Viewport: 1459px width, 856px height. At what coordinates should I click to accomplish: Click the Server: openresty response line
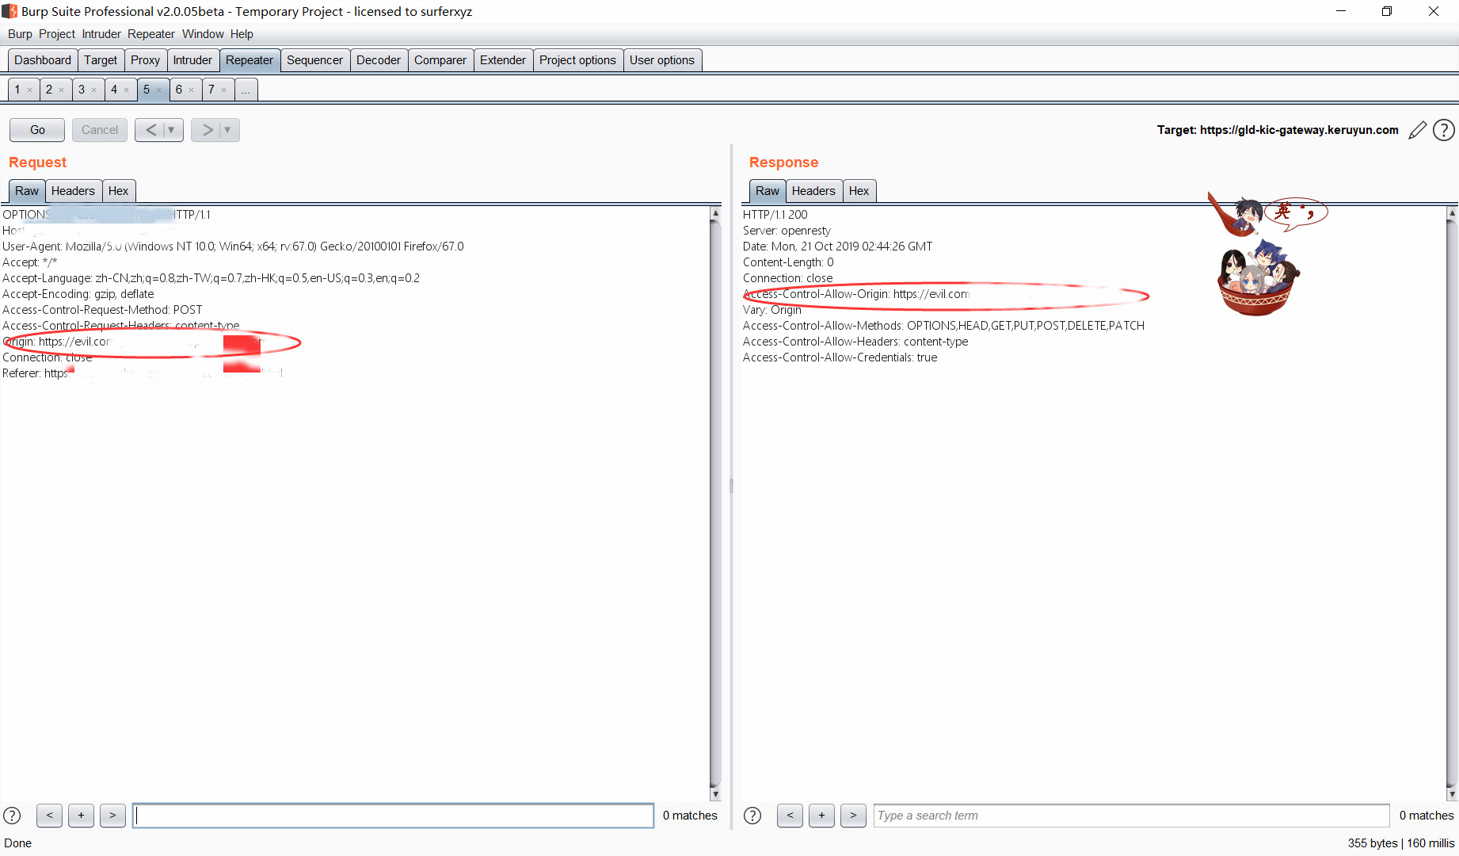coord(787,231)
